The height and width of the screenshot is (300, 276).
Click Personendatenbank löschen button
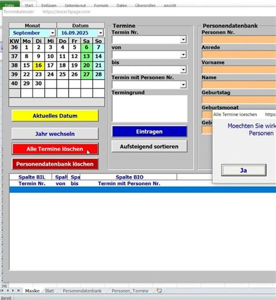pos(55,164)
